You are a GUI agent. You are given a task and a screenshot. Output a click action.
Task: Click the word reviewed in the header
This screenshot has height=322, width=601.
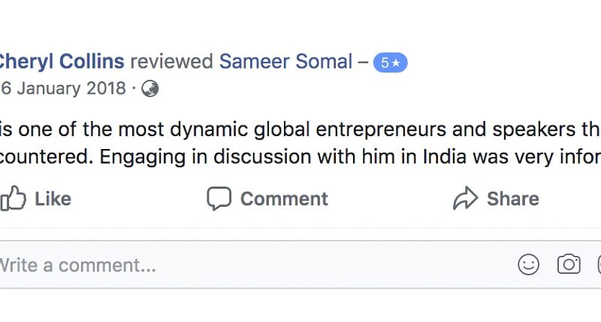click(172, 62)
